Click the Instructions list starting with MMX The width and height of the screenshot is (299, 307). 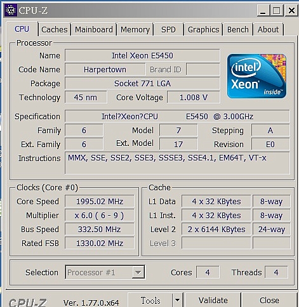click(177, 162)
